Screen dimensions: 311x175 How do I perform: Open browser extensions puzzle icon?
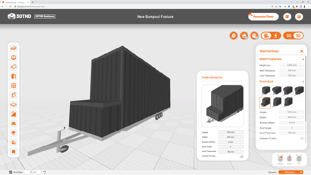tap(297, 6)
